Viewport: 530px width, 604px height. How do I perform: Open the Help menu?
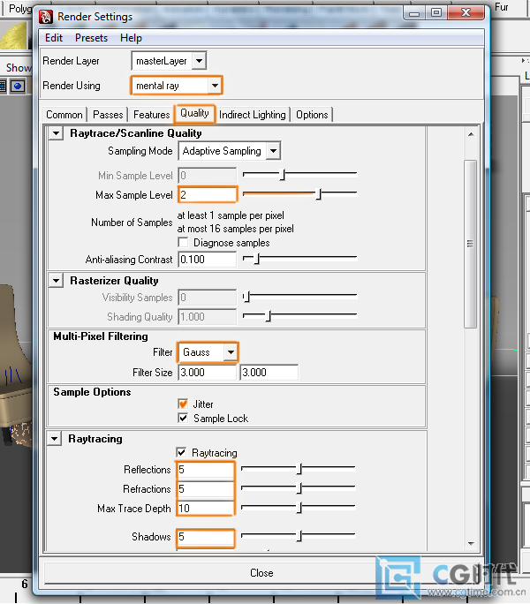pos(131,38)
